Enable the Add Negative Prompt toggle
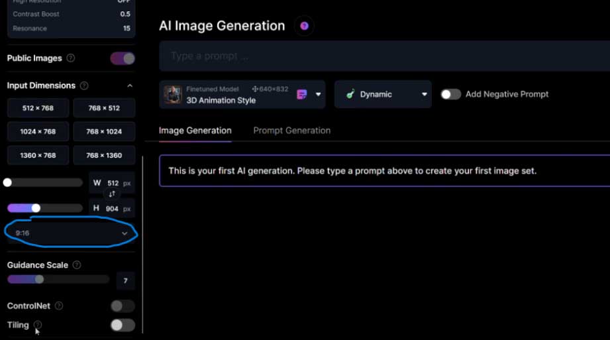This screenshot has width=610, height=340. (x=451, y=94)
